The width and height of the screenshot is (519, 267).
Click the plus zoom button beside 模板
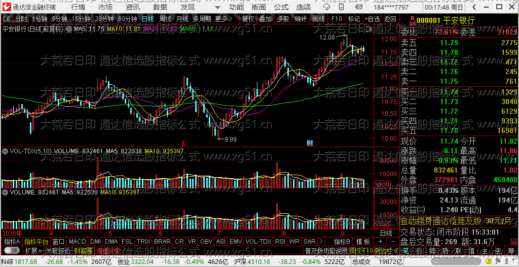pos(380,242)
